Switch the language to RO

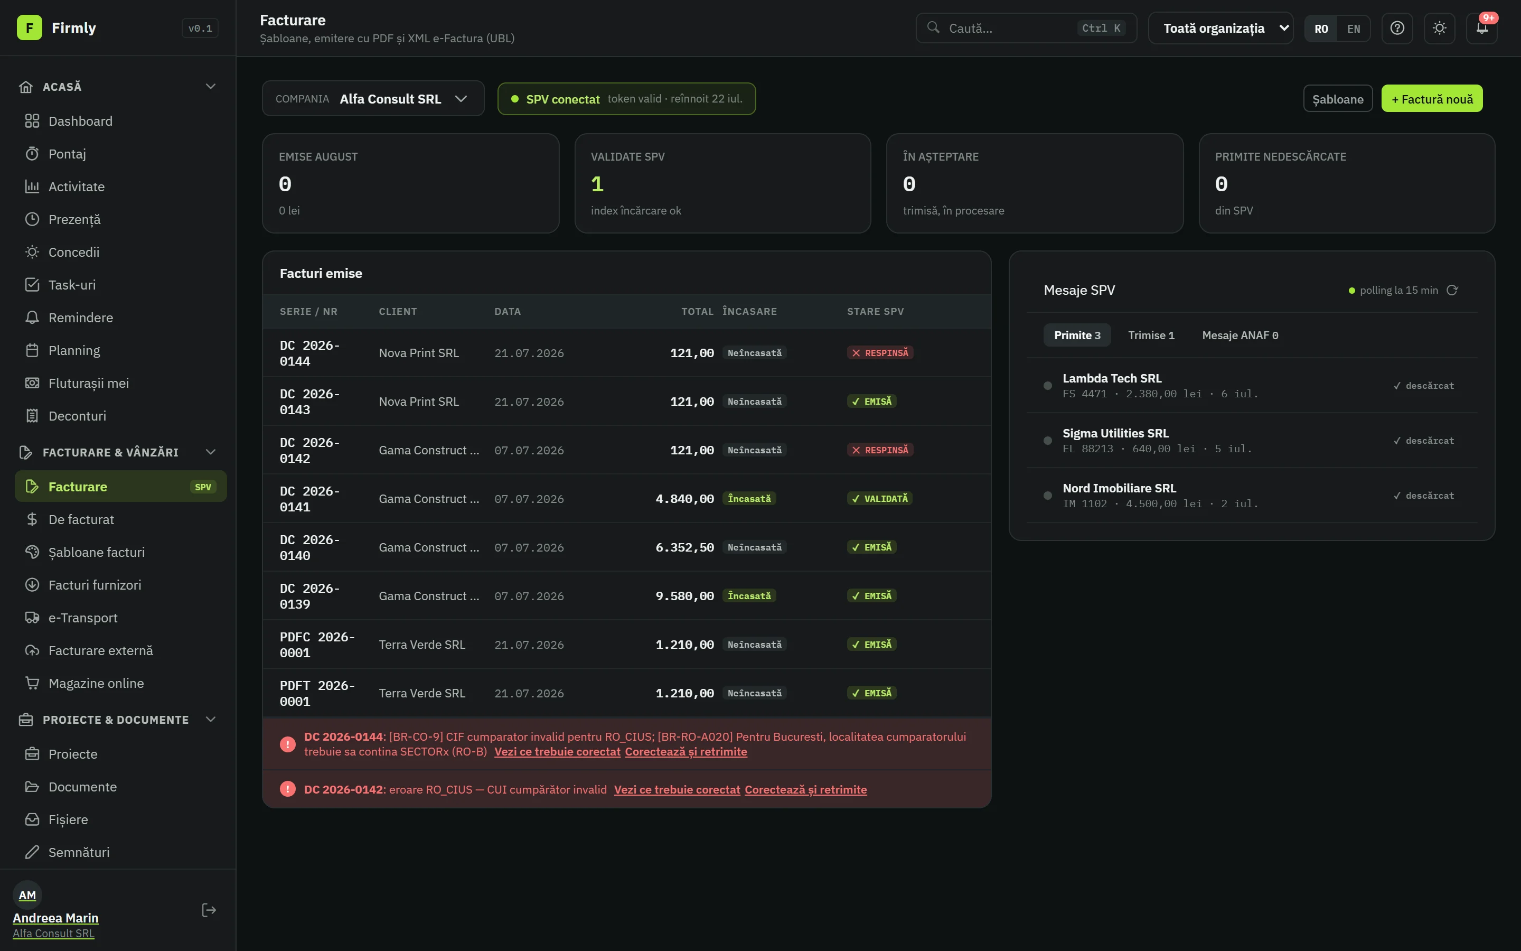click(x=1321, y=29)
